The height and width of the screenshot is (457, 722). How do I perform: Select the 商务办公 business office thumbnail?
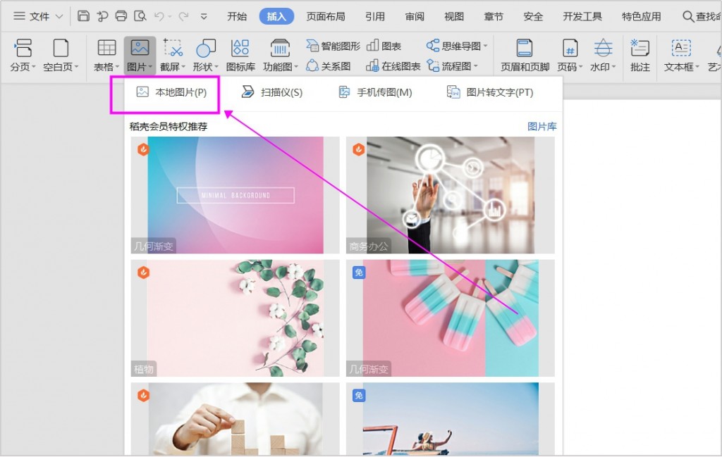(x=451, y=195)
